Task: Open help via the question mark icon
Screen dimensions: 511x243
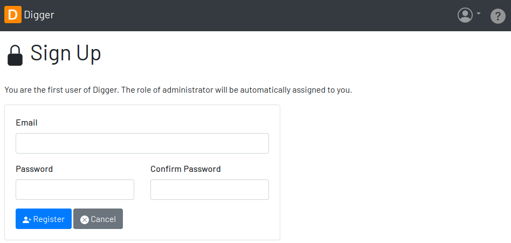Action: pyautogui.click(x=498, y=16)
